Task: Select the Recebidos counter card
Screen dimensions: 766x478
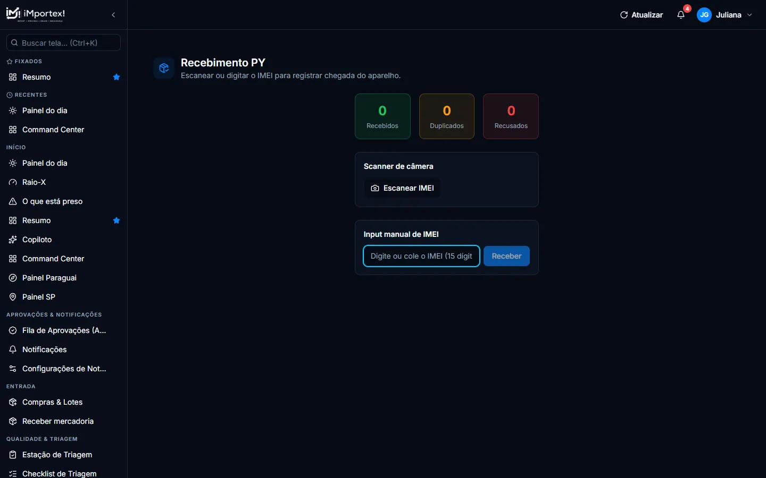Action: 382,116
